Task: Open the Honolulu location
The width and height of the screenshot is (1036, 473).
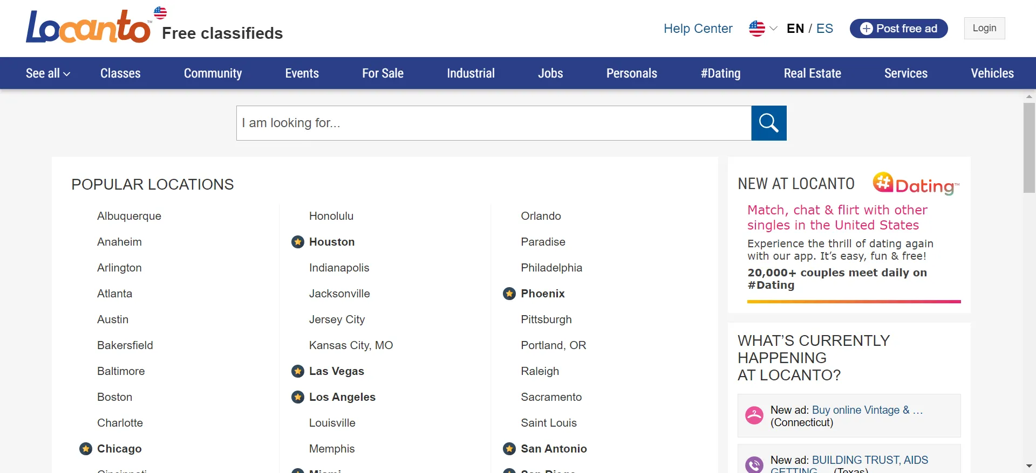Action: [331, 216]
